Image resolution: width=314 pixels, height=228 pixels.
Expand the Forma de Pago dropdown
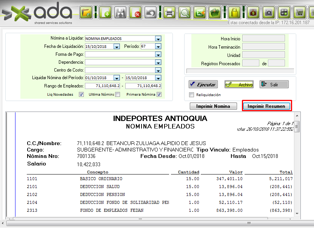(x=158, y=54)
